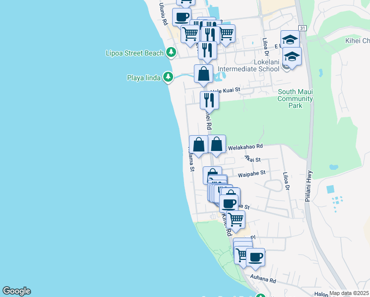
Task: Click the Liloa Dr label near Lokelani school
Action: 266,47
